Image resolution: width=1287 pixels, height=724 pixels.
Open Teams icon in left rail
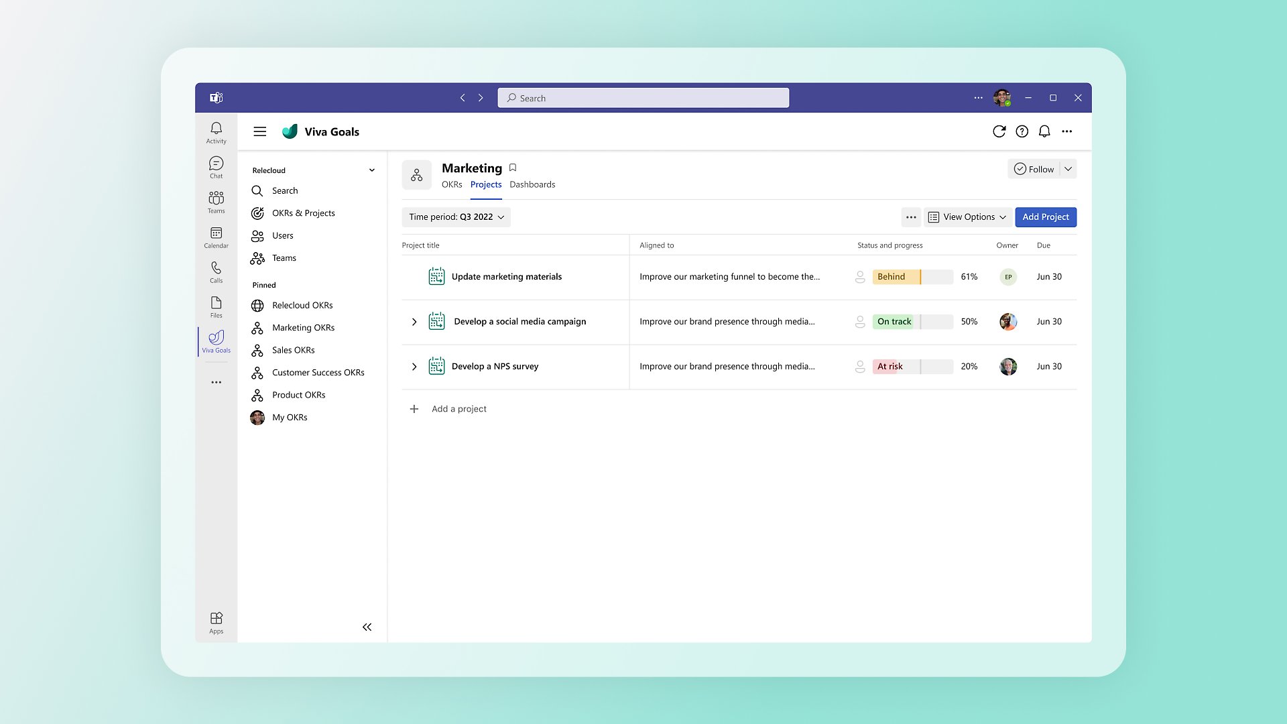[x=216, y=202]
